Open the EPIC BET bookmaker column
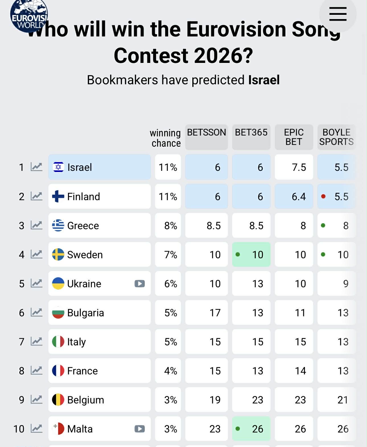 click(x=294, y=137)
